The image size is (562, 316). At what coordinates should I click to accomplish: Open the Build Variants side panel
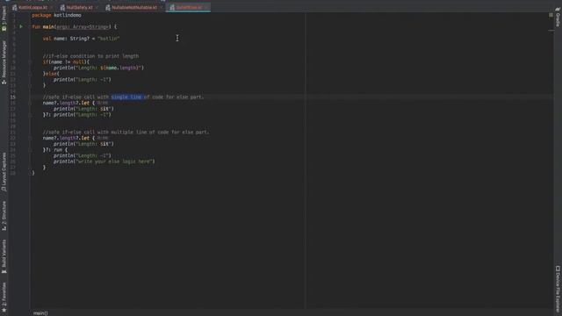[4, 256]
